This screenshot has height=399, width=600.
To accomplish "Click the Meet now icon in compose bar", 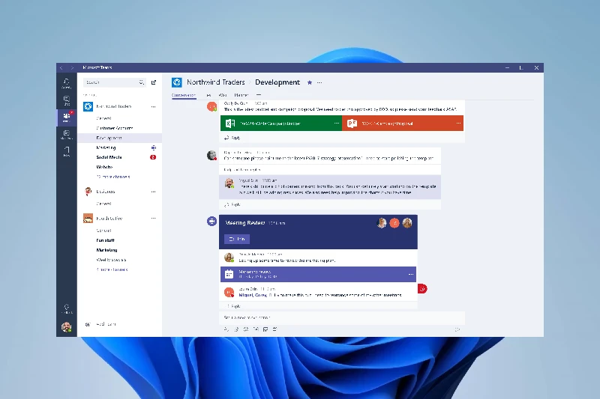I will coord(274,329).
